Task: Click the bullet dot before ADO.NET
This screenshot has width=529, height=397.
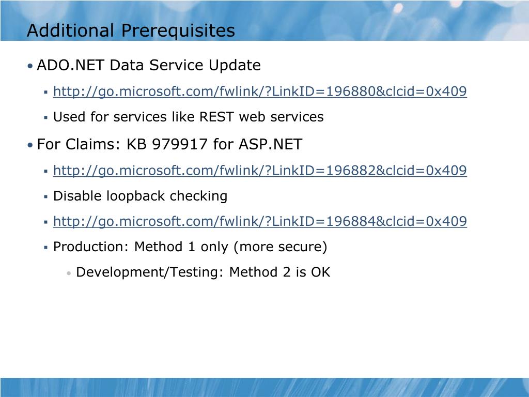Action: point(30,66)
